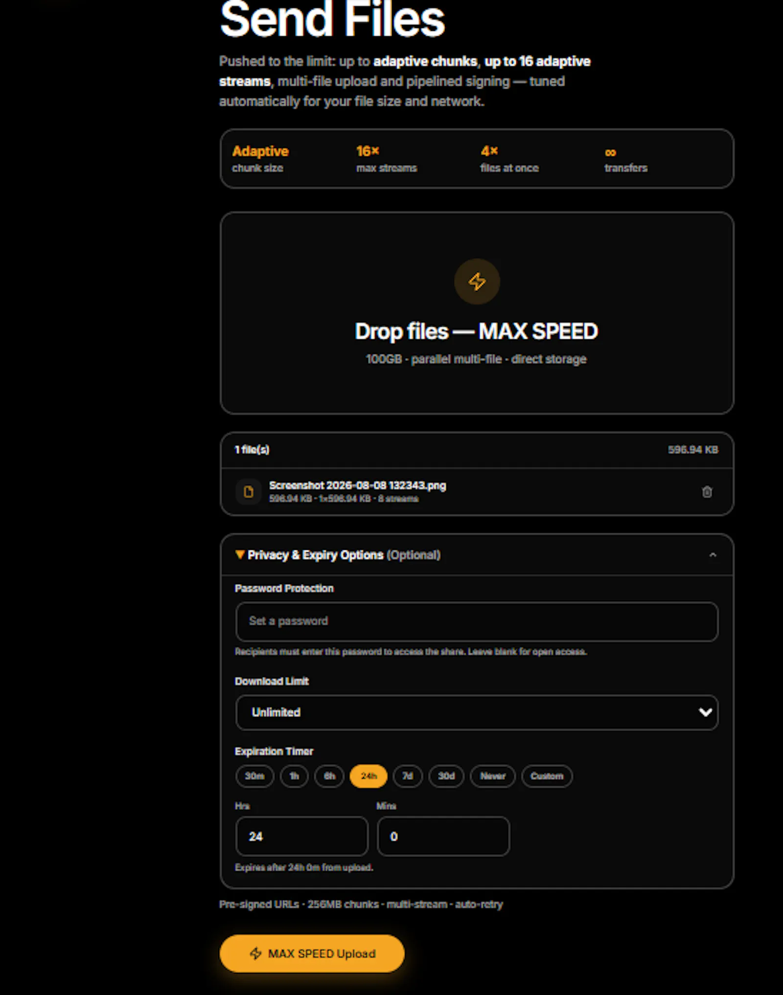
Task: Select the 6h expiration option
Action: point(329,776)
